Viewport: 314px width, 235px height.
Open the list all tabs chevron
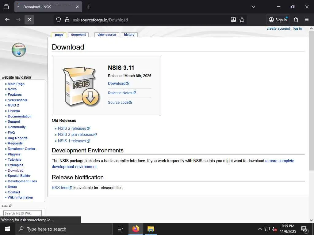pos(253,7)
